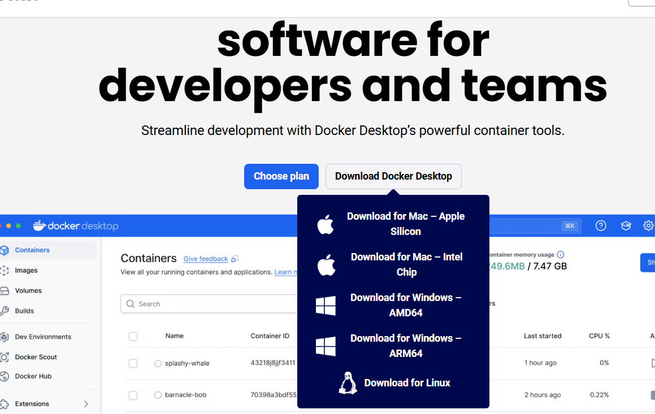Click Windows logo beside AMD64 download
Viewport: 655px width, 414px height.
326,306
